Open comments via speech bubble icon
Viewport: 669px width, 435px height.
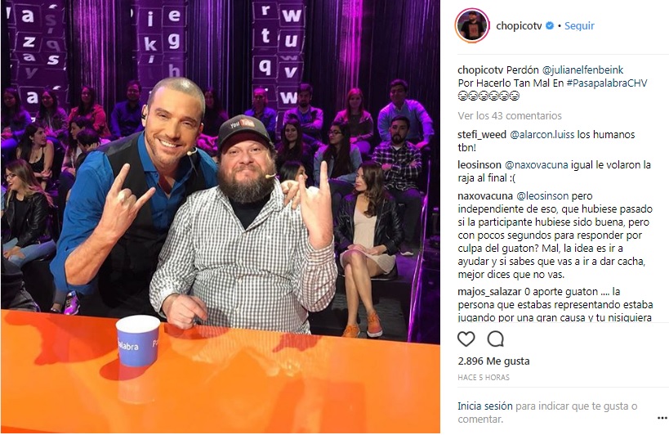pos(495,339)
